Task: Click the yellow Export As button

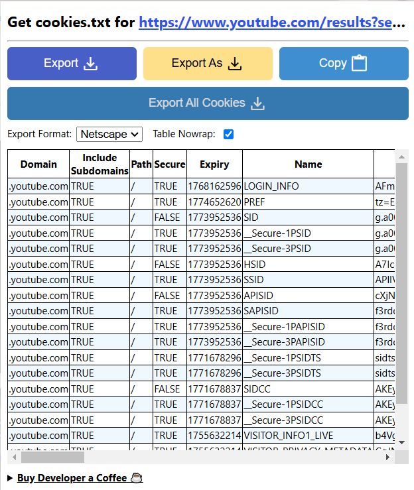Action: (x=208, y=64)
